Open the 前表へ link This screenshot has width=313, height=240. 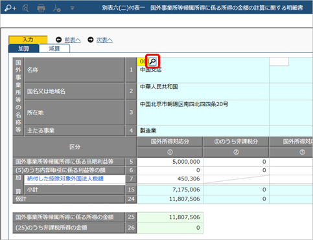73,40
